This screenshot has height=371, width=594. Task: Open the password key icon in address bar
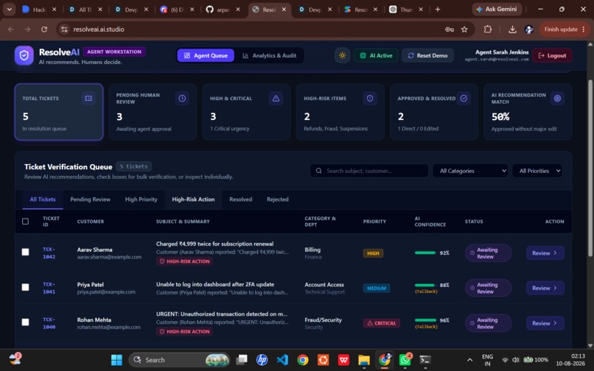point(450,29)
